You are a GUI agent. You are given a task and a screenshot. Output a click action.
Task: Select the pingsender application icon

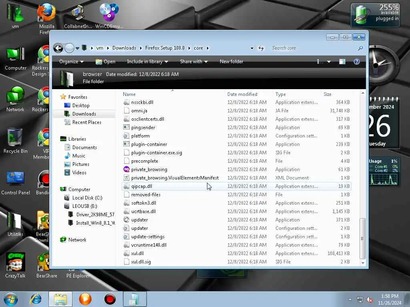tap(127, 128)
